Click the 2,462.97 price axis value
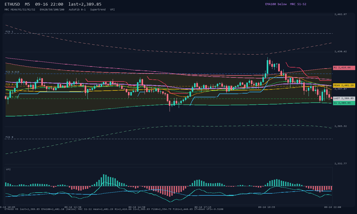 341,15
